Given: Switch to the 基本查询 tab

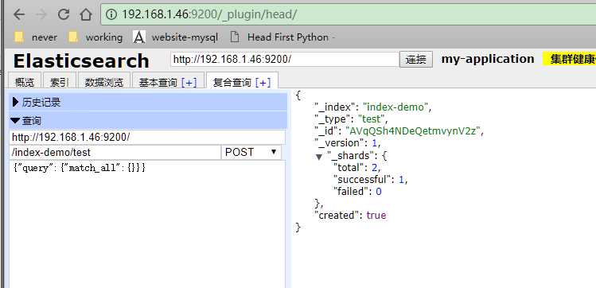Looking at the screenshot, I should (x=158, y=82).
